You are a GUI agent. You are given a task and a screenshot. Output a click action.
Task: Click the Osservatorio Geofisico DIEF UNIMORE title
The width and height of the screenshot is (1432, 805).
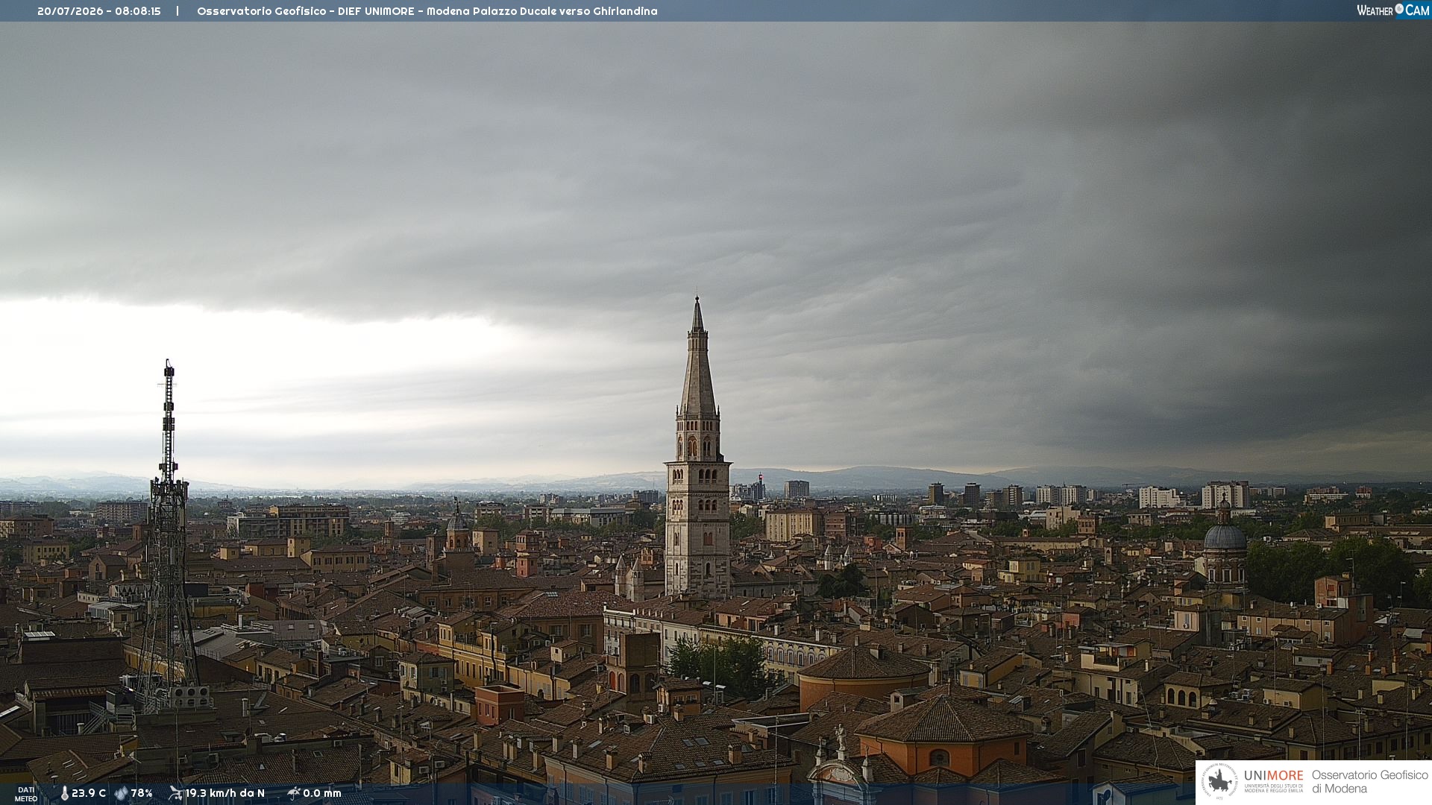pos(427,11)
